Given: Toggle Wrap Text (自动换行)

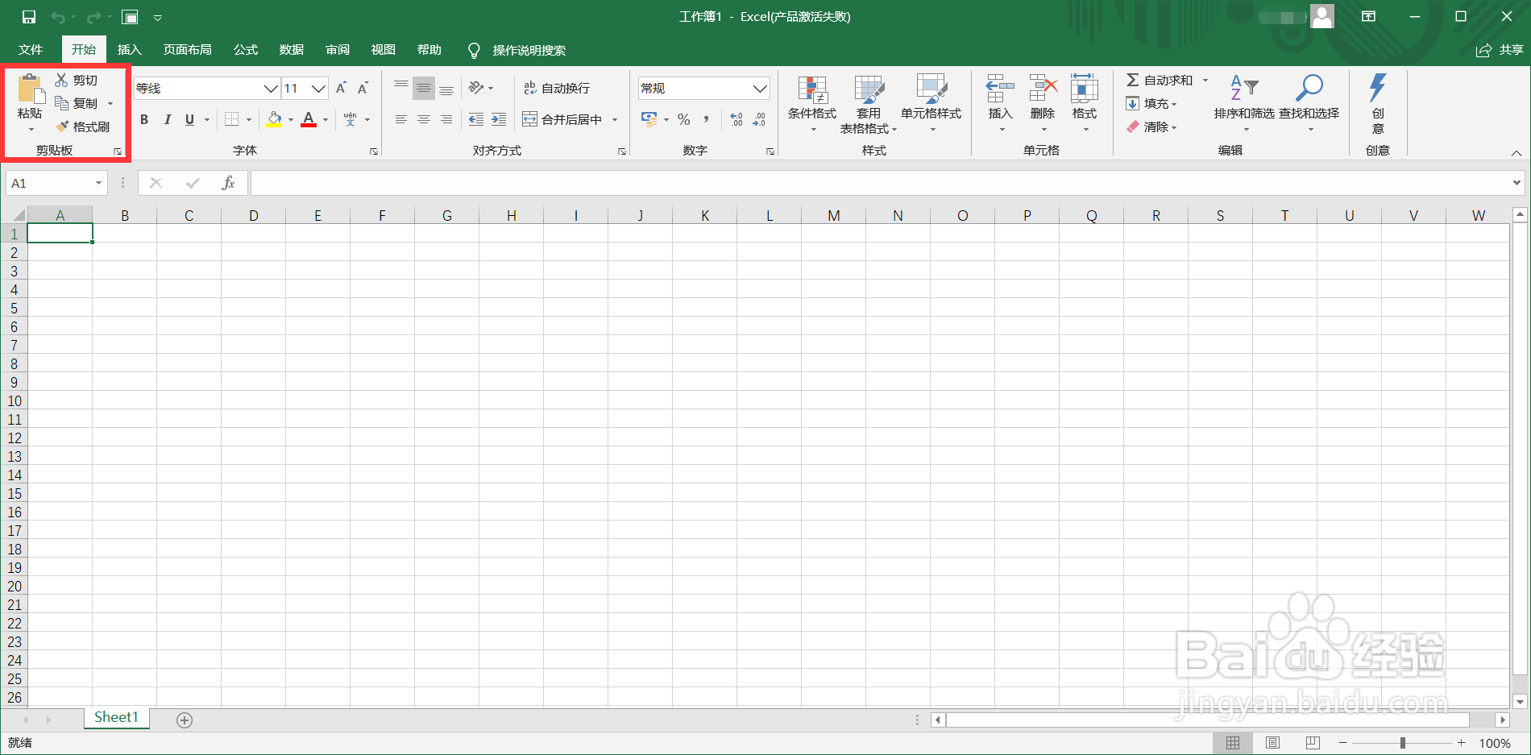Looking at the screenshot, I should click(x=557, y=88).
